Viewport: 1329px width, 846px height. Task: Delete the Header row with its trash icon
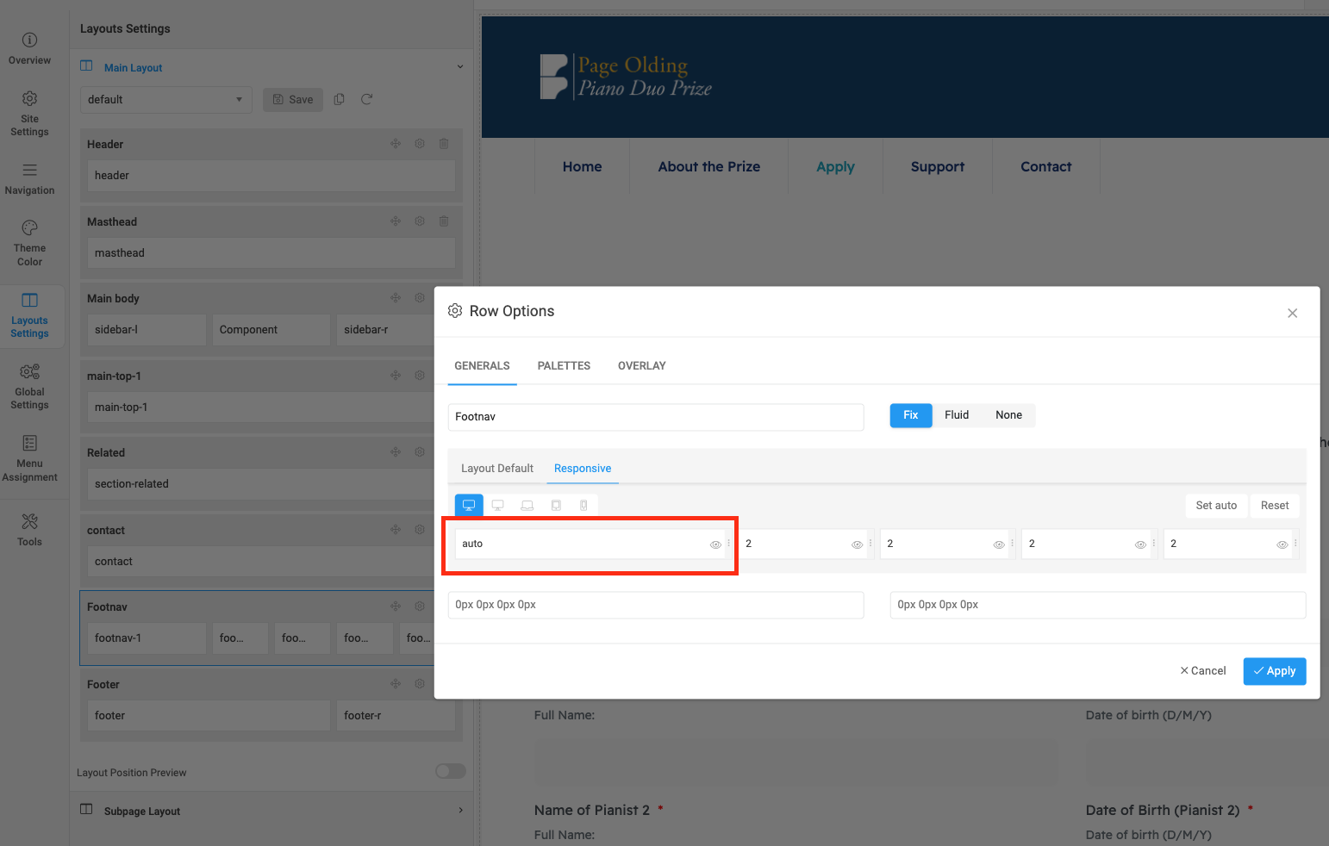coord(444,144)
